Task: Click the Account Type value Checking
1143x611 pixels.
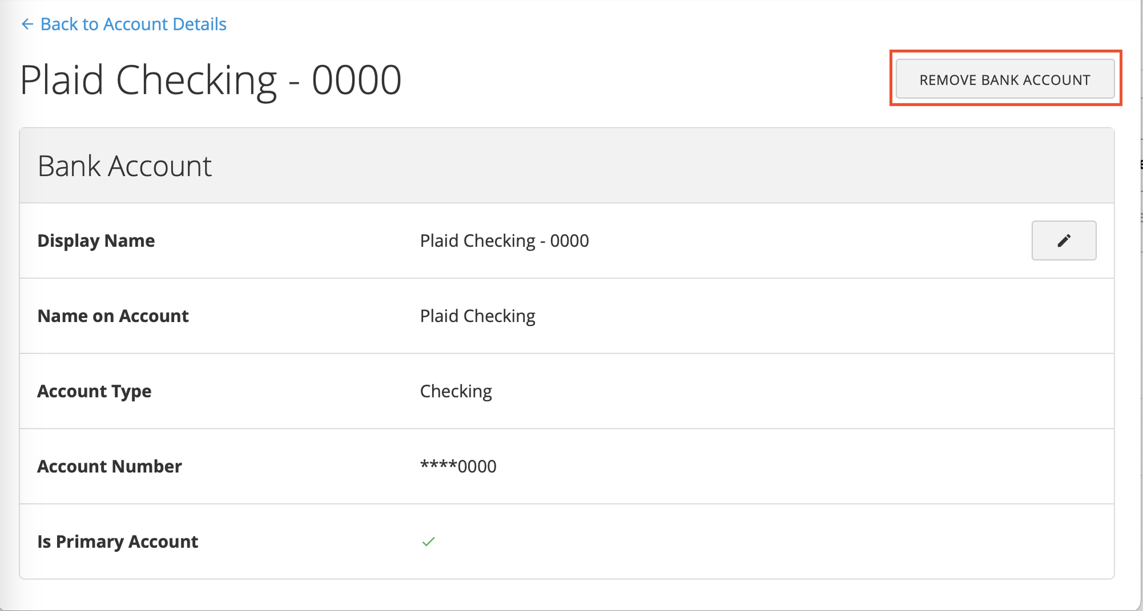Action: [x=455, y=391]
